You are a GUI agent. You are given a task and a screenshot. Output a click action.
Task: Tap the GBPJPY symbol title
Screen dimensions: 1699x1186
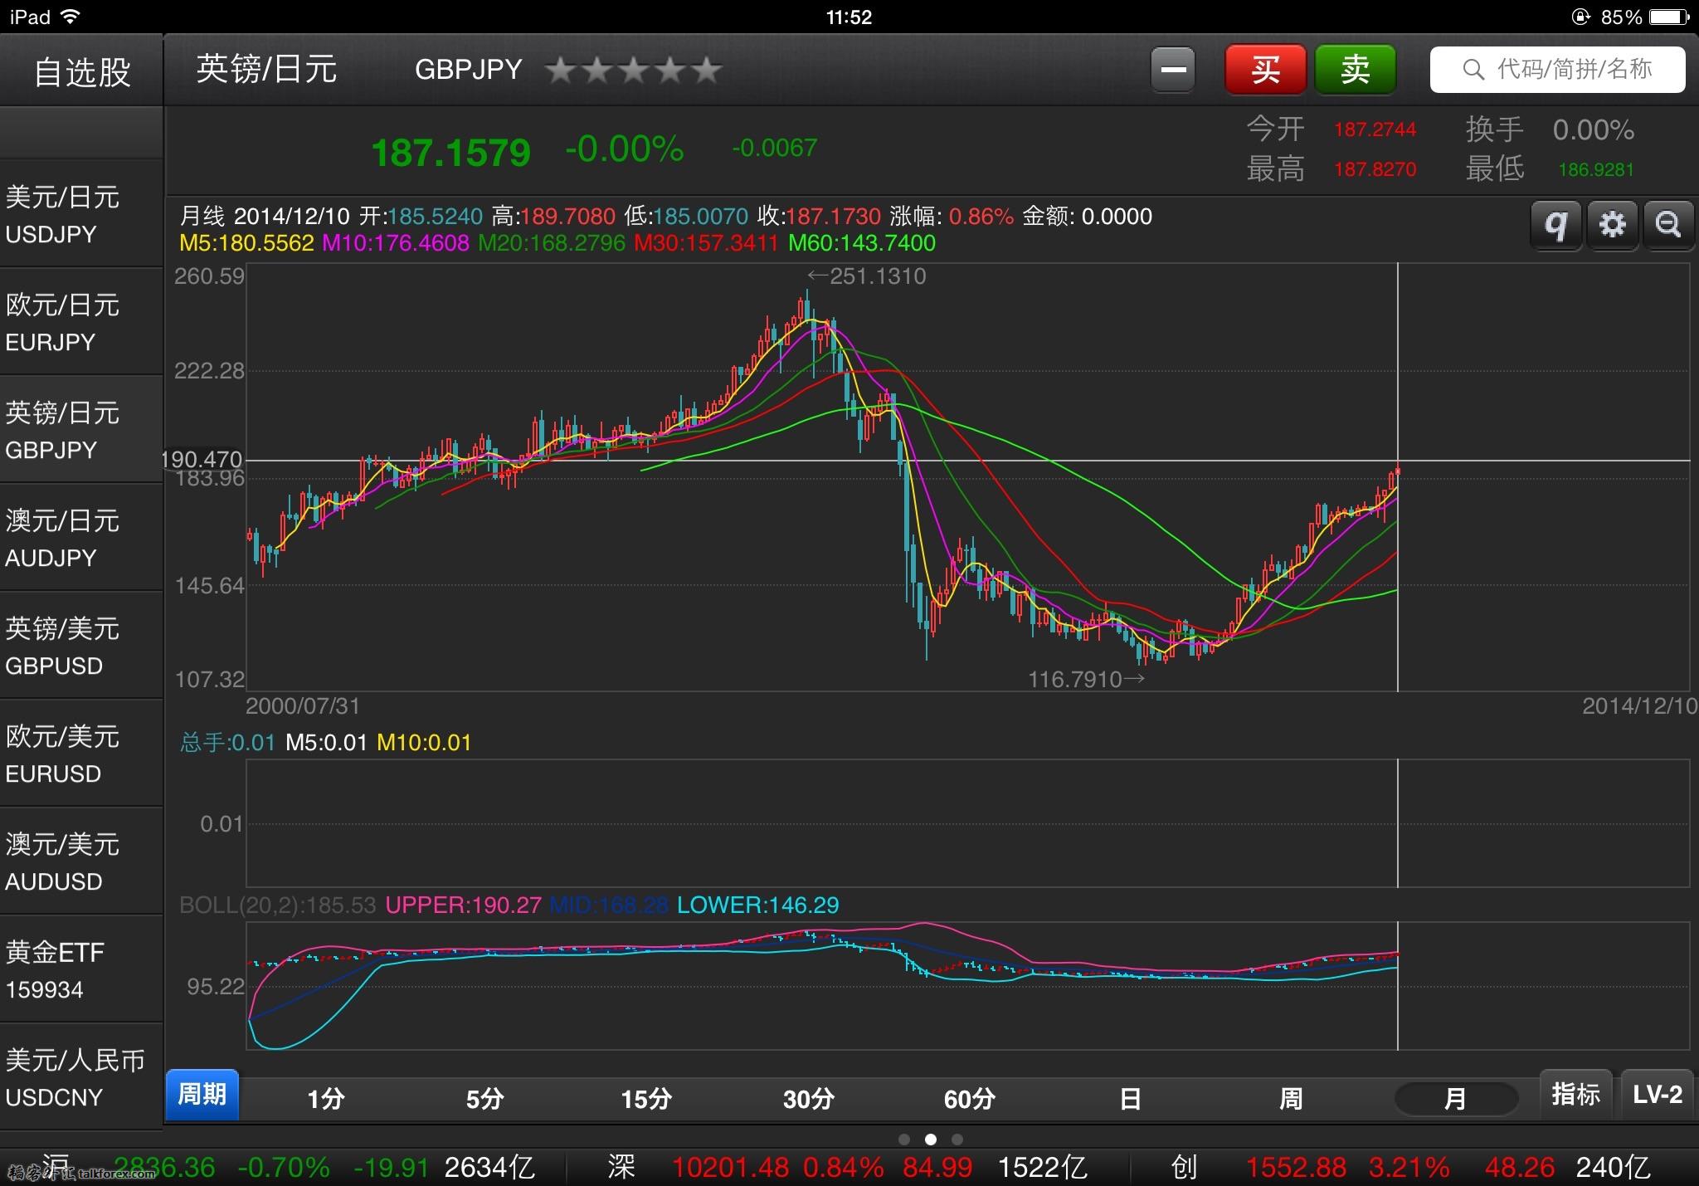click(469, 69)
